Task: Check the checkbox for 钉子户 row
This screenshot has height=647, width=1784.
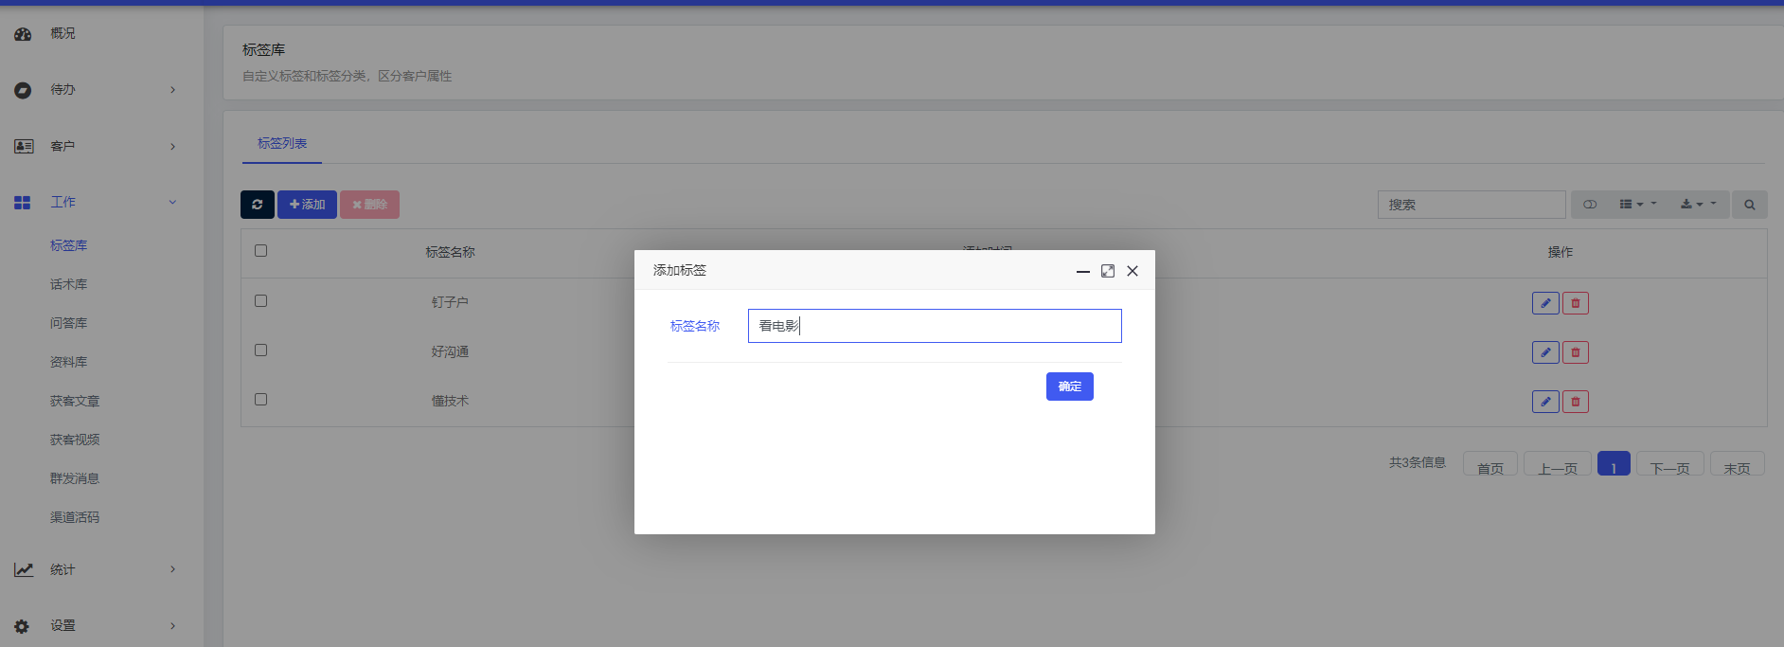Action: point(261,301)
